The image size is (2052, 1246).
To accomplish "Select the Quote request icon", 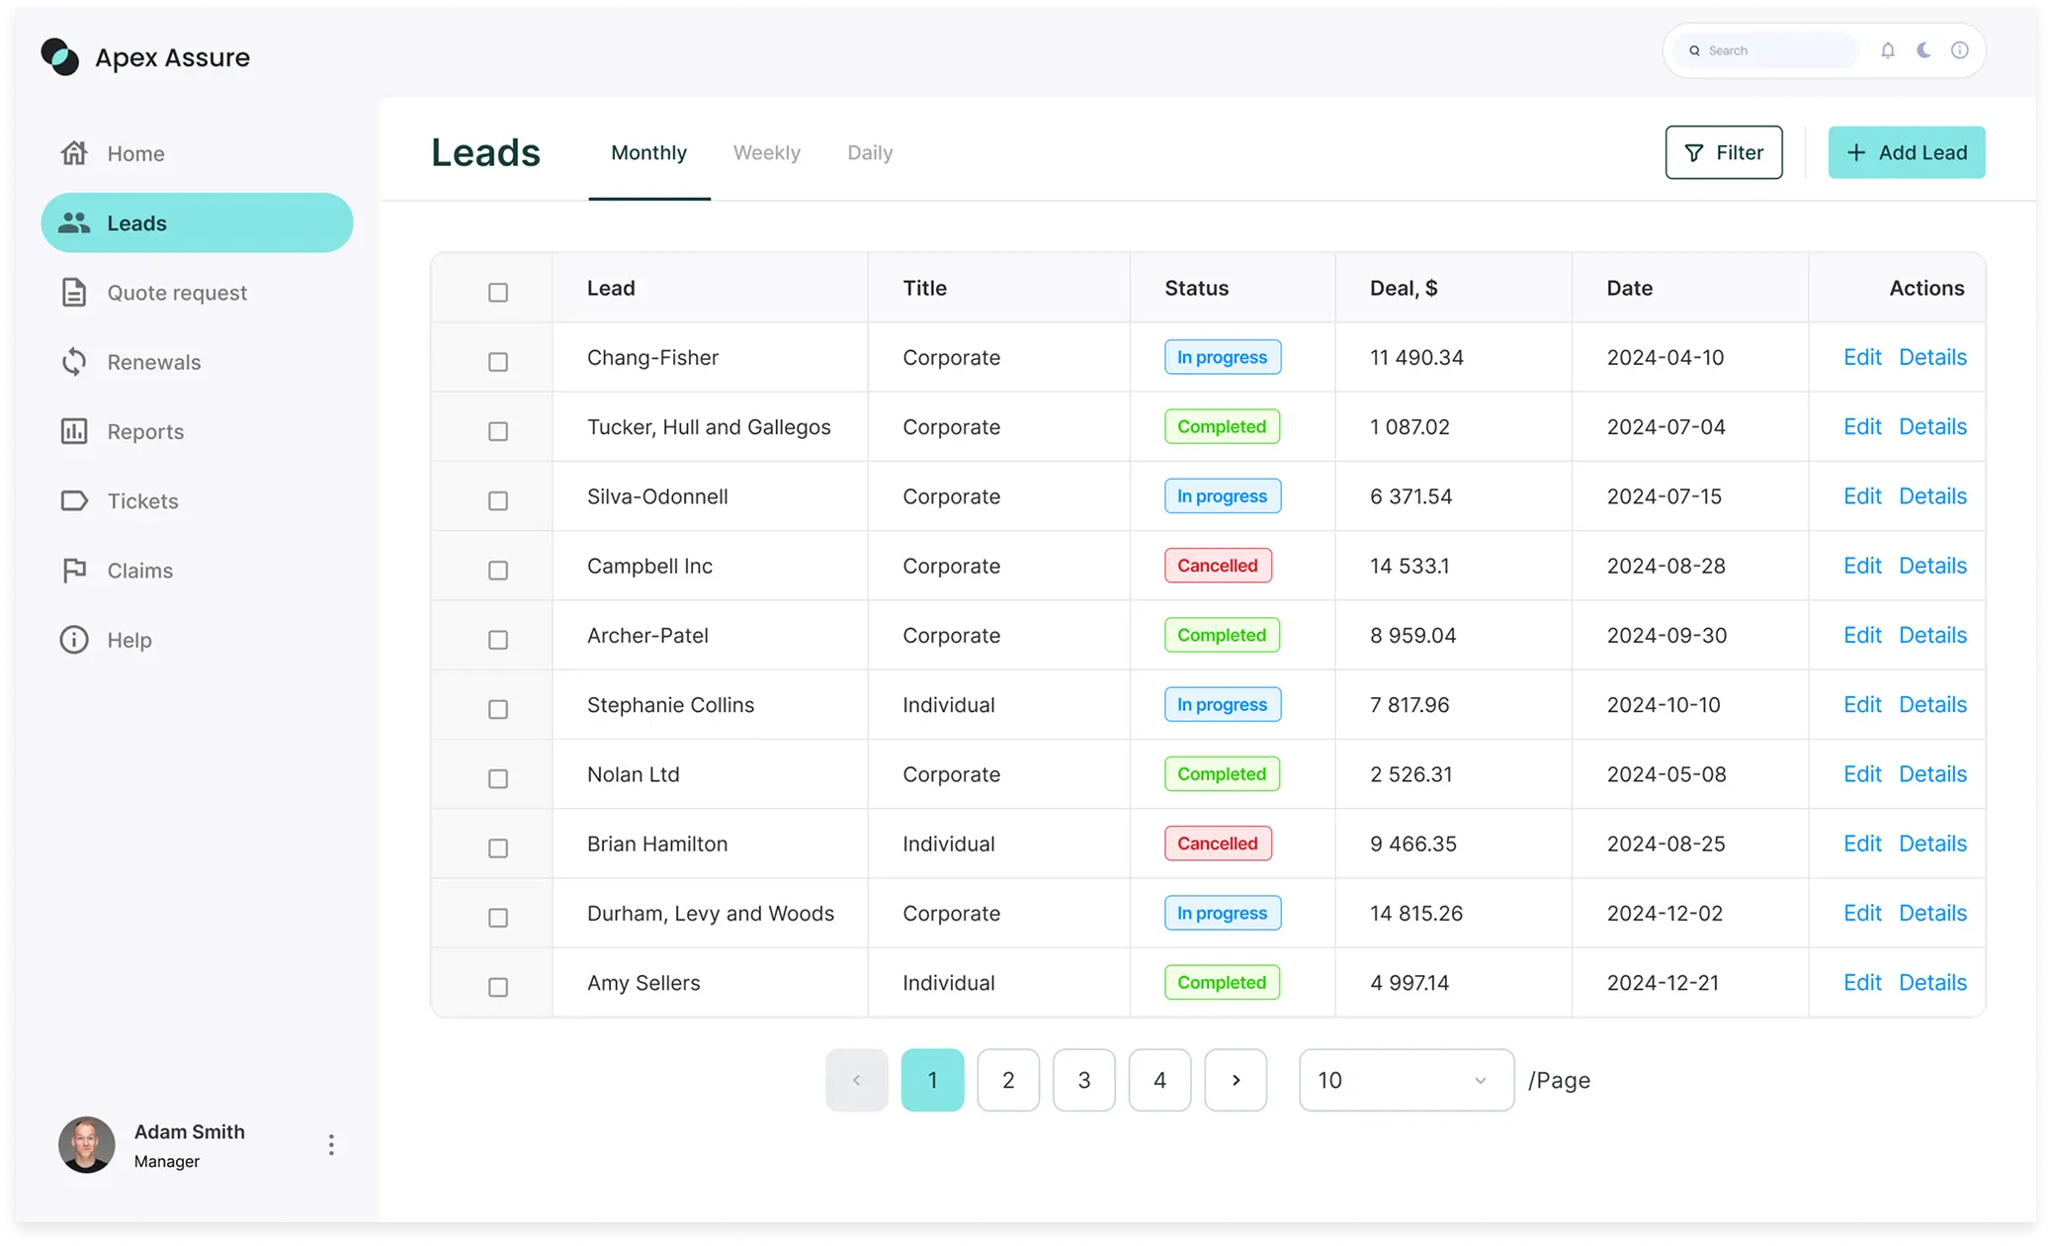I will pyautogui.click(x=74, y=292).
